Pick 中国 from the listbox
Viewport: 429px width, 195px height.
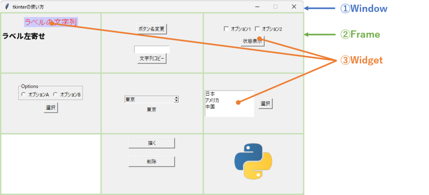[209, 107]
